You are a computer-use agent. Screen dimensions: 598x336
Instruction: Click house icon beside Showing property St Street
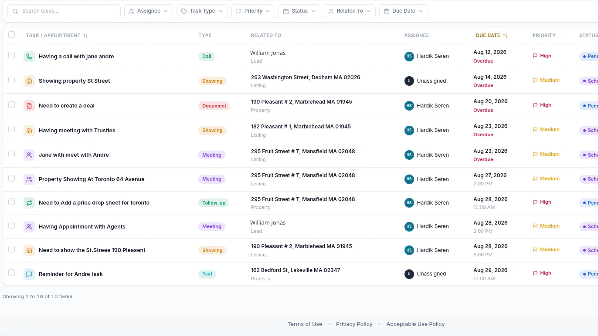[29, 81]
